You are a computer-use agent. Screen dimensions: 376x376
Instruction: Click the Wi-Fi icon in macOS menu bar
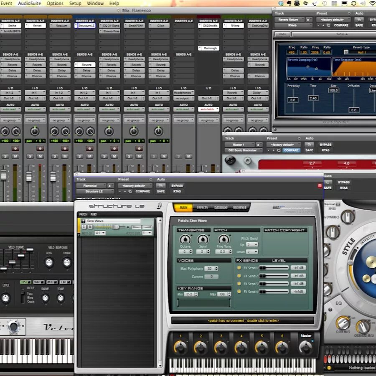(x=372, y=3)
